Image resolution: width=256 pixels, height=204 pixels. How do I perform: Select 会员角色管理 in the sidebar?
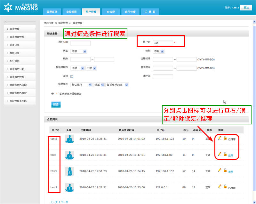pyautogui.click(x=20, y=77)
